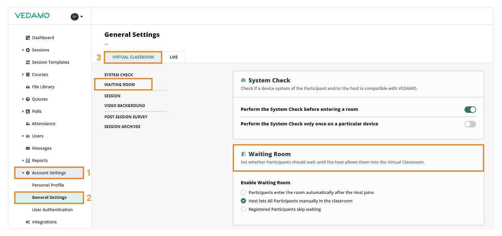Enable System Check only once per device
This screenshot has height=236, width=502.
click(470, 124)
